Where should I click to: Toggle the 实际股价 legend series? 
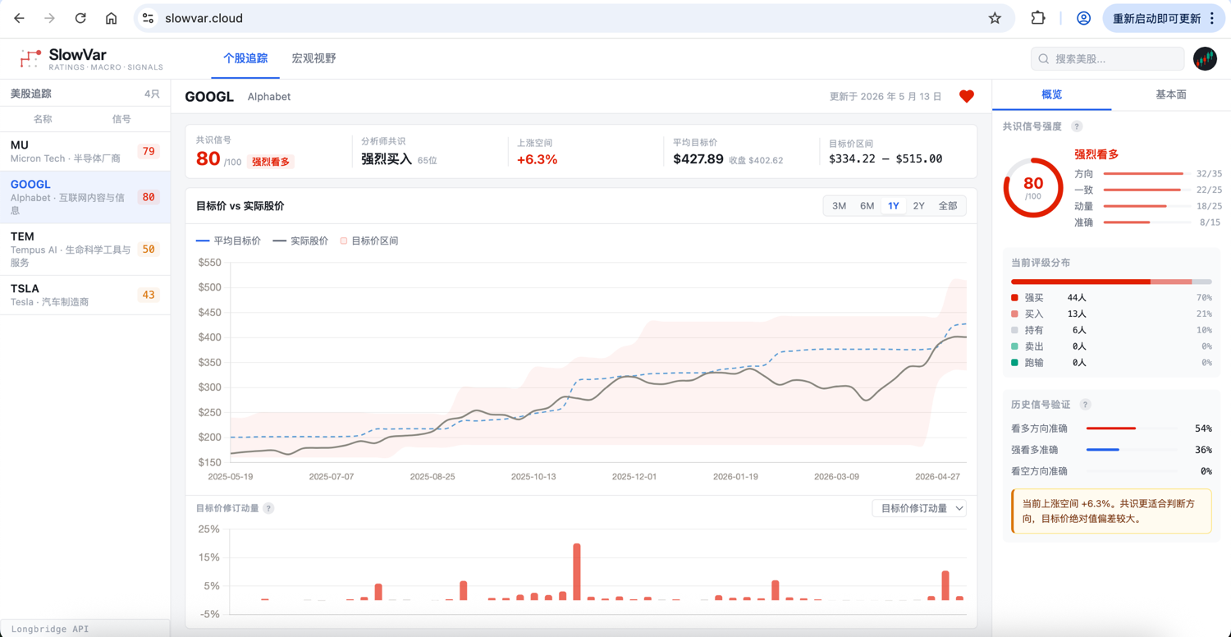(x=300, y=241)
